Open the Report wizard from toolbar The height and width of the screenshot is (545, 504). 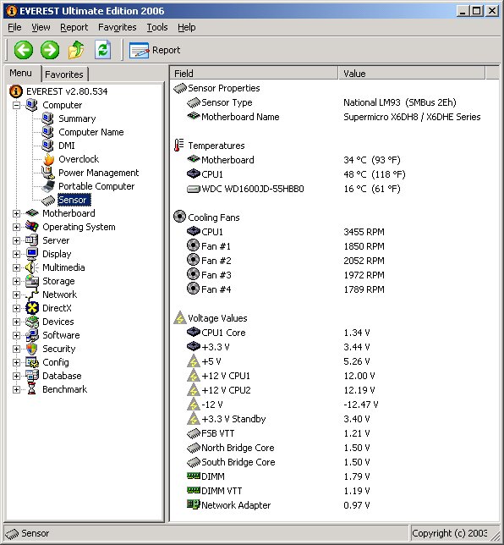155,50
